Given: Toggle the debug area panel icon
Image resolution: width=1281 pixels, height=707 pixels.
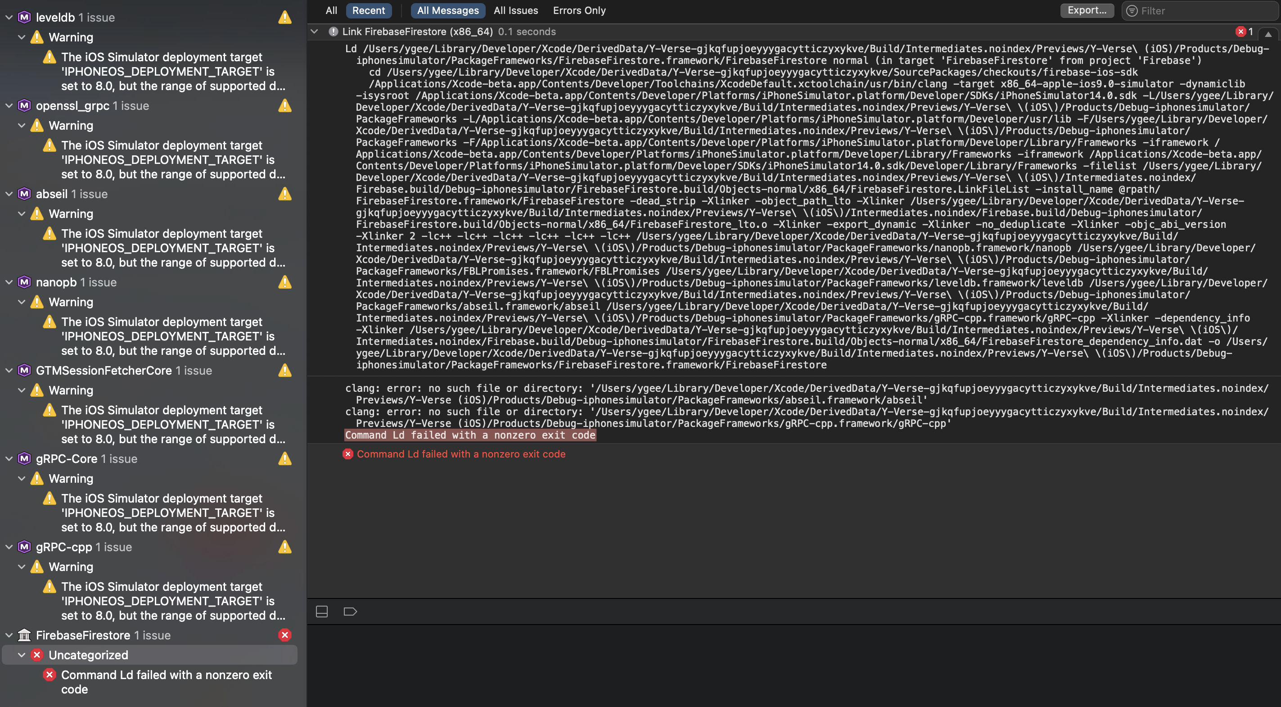Looking at the screenshot, I should pos(322,612).
